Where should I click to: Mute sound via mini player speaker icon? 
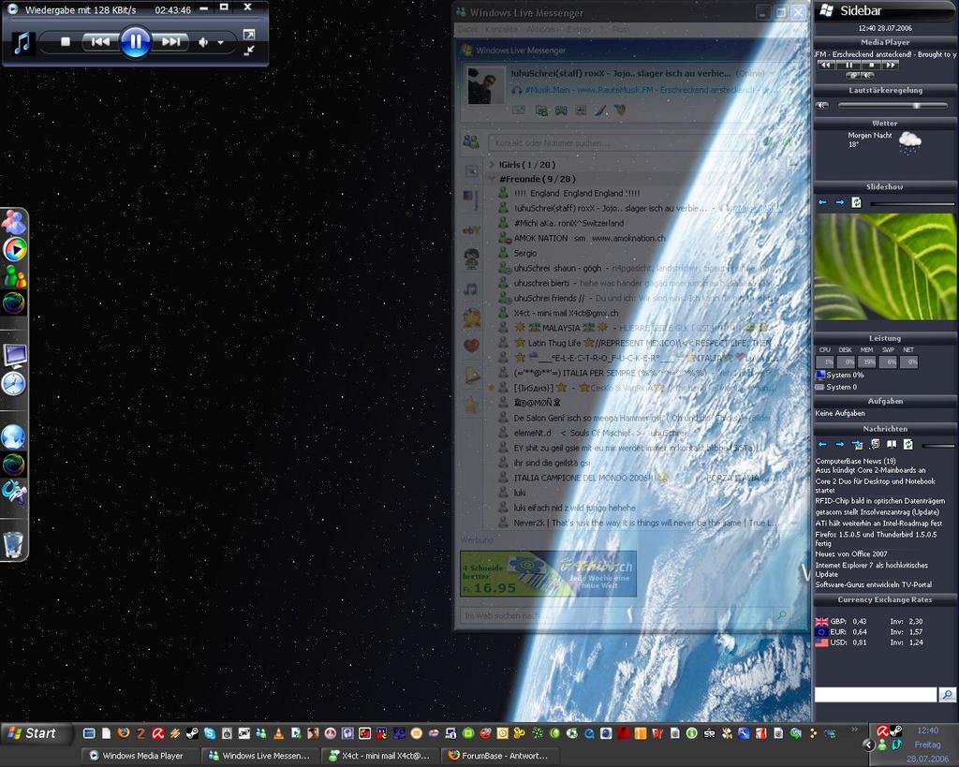pyautogui.click(x=203, y=42)
